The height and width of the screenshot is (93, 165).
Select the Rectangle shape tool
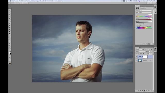point(10,45)
